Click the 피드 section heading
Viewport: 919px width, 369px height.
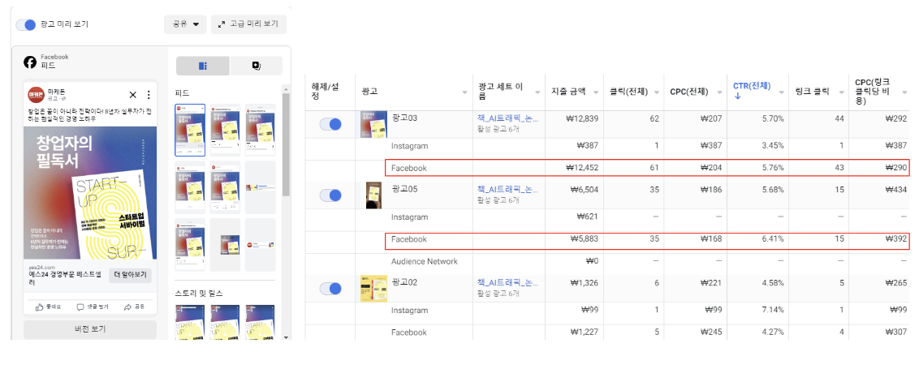point(183,92)
